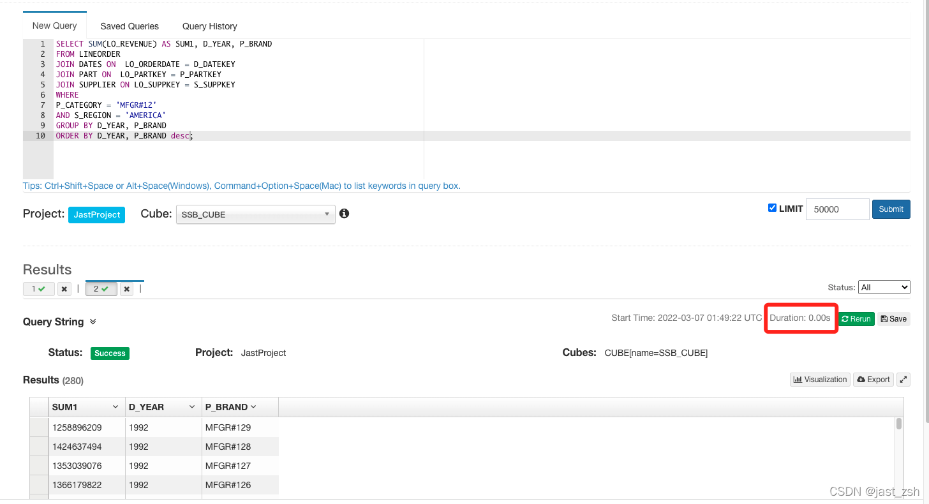The width and height of the screenshot is (929, 504).
Task: Click the Results (280) heading
Action: tap(53, 380)
